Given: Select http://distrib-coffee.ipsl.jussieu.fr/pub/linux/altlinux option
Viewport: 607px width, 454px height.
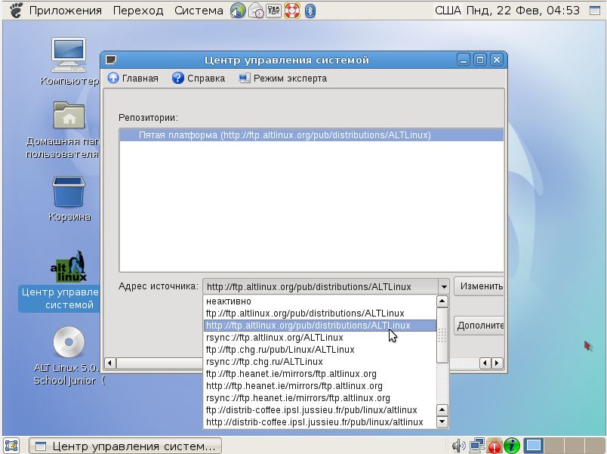Looking at the screenshot, I should [320, 422].
